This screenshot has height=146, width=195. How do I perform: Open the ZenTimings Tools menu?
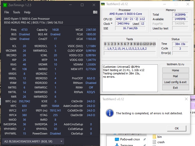(16, 12)
